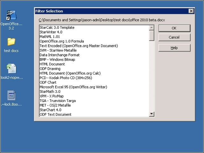Pick HTML Document (OpenOffice.org Calc)

tap(94, 73)
